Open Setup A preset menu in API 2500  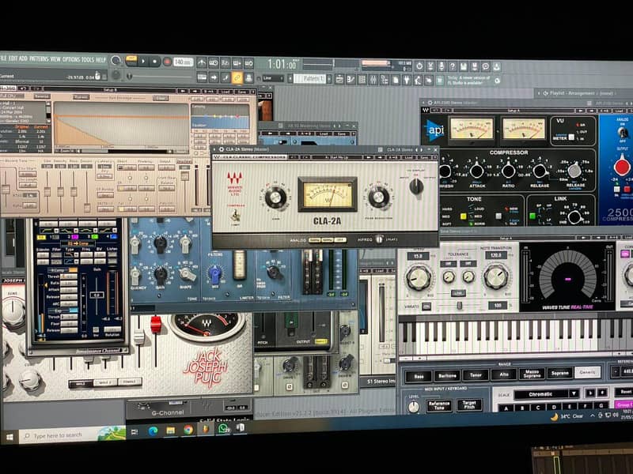pyautogui.click(x=513, y=111)
